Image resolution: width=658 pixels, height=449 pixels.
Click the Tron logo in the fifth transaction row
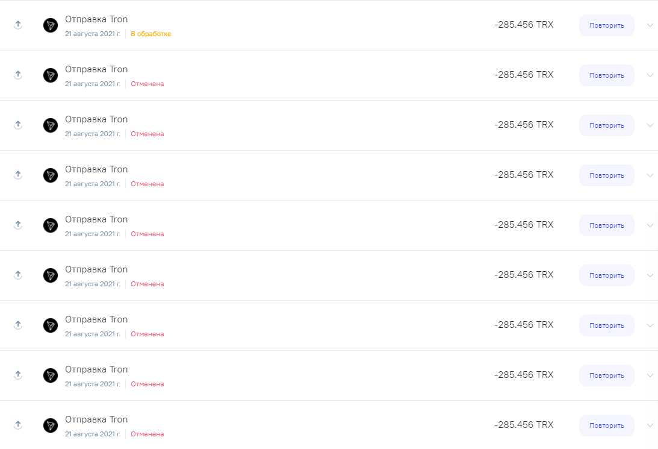51,225
